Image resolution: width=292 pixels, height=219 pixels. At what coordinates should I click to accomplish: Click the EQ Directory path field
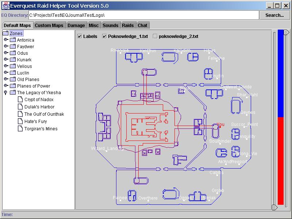(143, 15)
